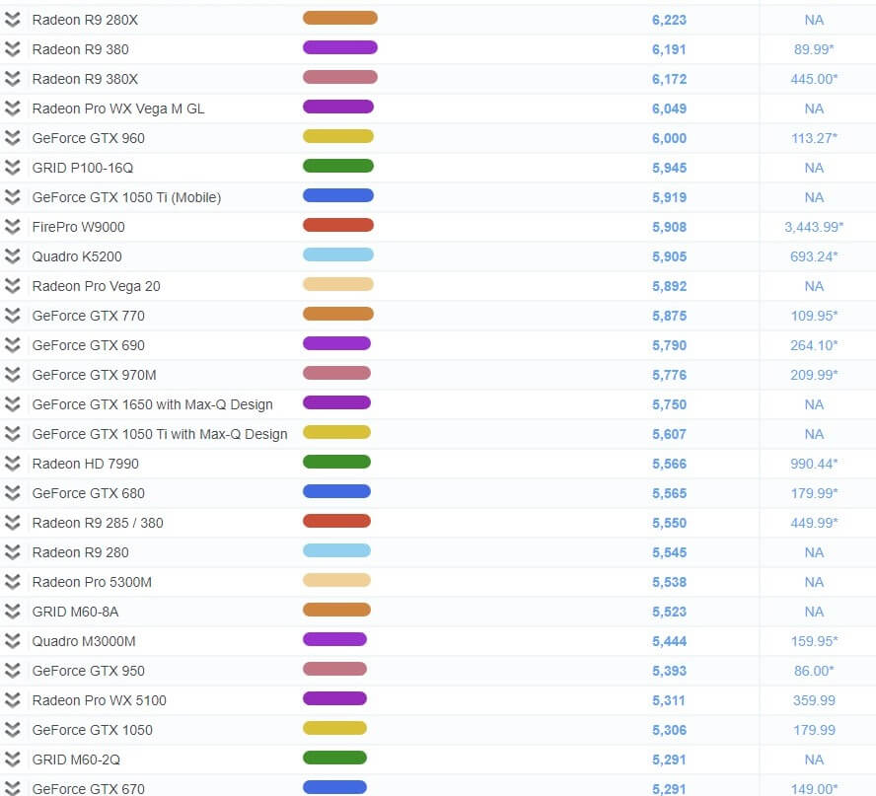The height and width of the screenshot is (796, 876).
Task: Click the red bar for FirePro W9000
Action: pyautogui.click(x=338, y=225)
